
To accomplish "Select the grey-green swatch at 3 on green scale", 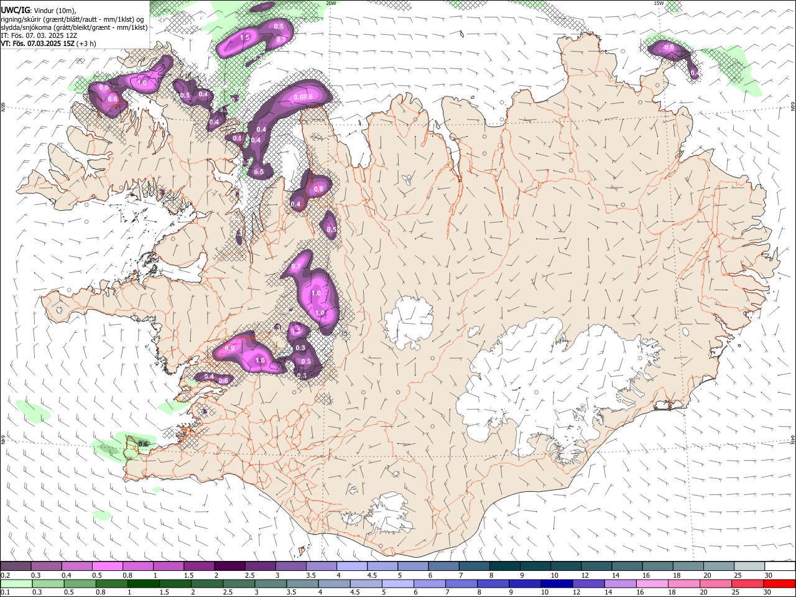I will 271,583.
